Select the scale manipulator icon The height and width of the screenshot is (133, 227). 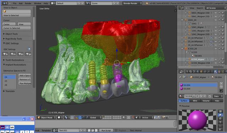(x=87, y=117)
